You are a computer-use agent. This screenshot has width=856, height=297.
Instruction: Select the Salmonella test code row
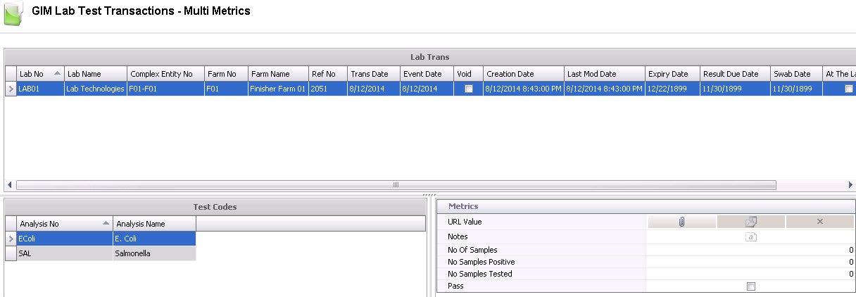tap(100, 253)
